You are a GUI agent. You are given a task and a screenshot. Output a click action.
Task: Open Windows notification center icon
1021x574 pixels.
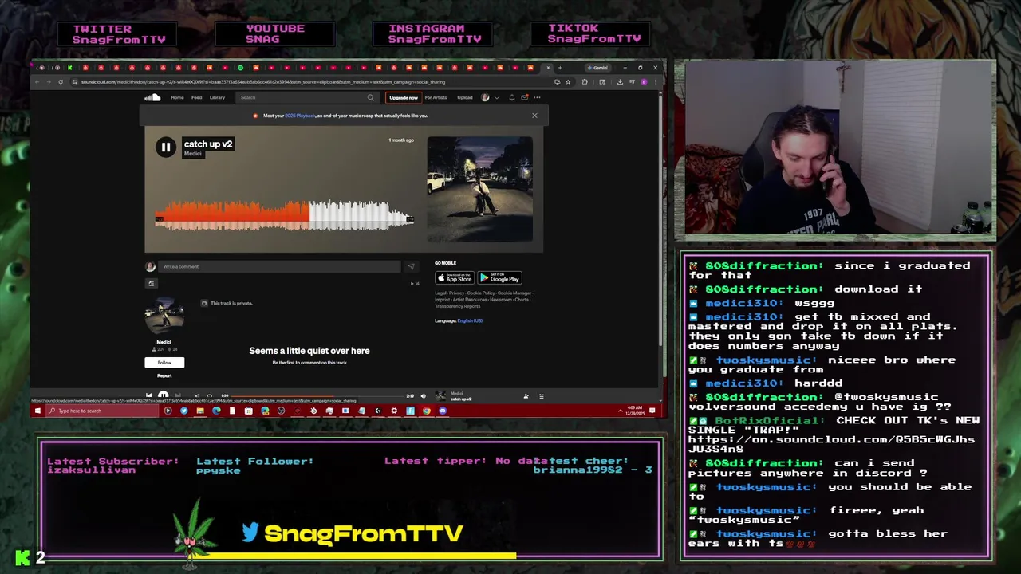[652, 411]
